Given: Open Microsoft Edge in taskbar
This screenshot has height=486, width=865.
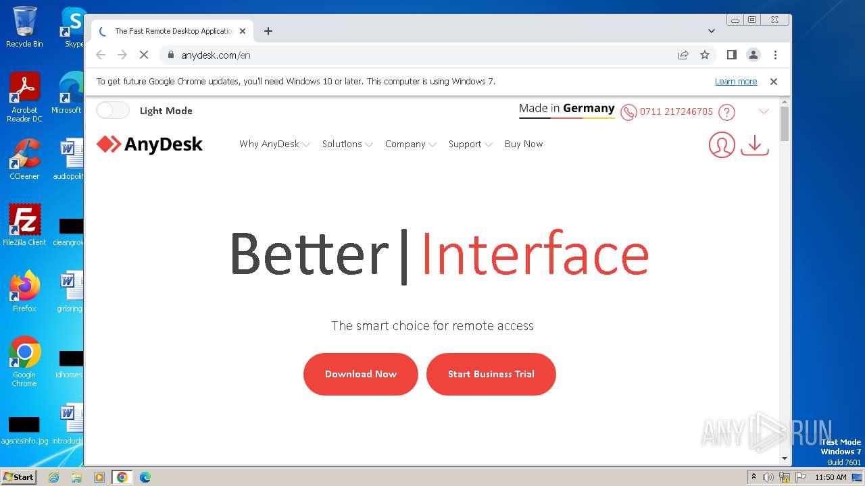Looking at the screenshot, I should point(145,477).
